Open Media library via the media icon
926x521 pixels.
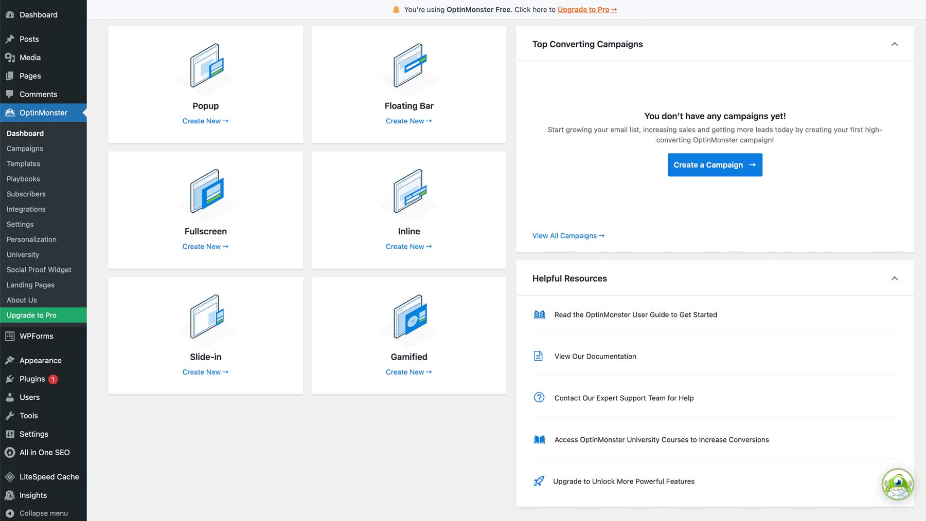click(x=10, y=57)
